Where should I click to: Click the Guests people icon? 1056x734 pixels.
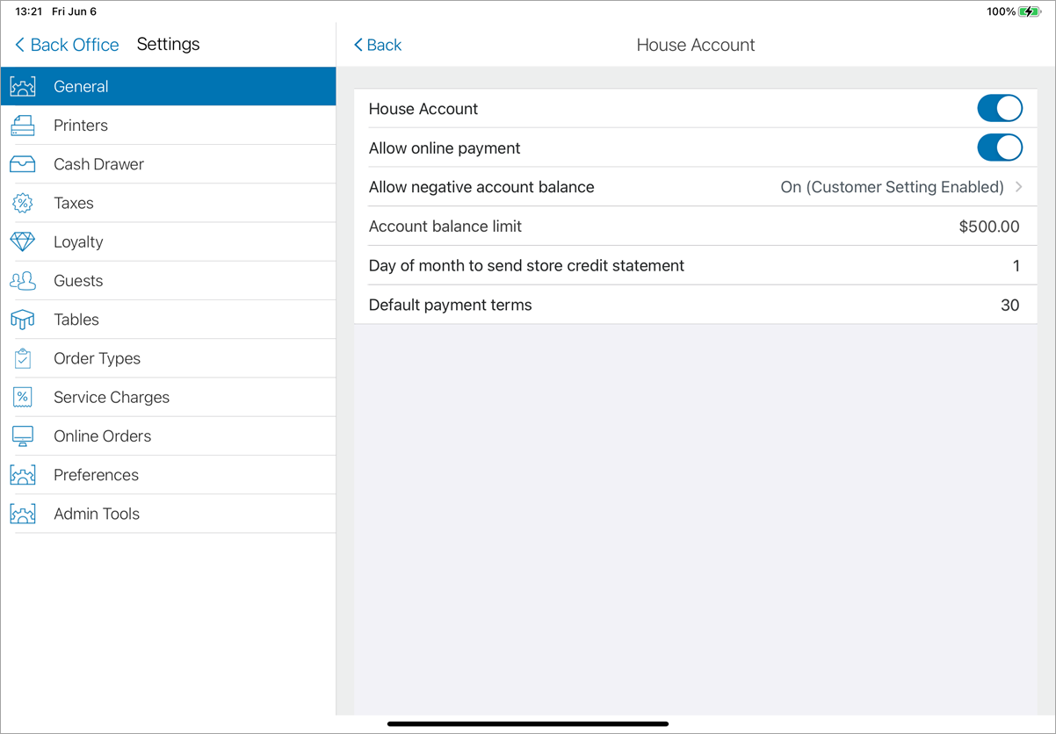tap(24, 280)
